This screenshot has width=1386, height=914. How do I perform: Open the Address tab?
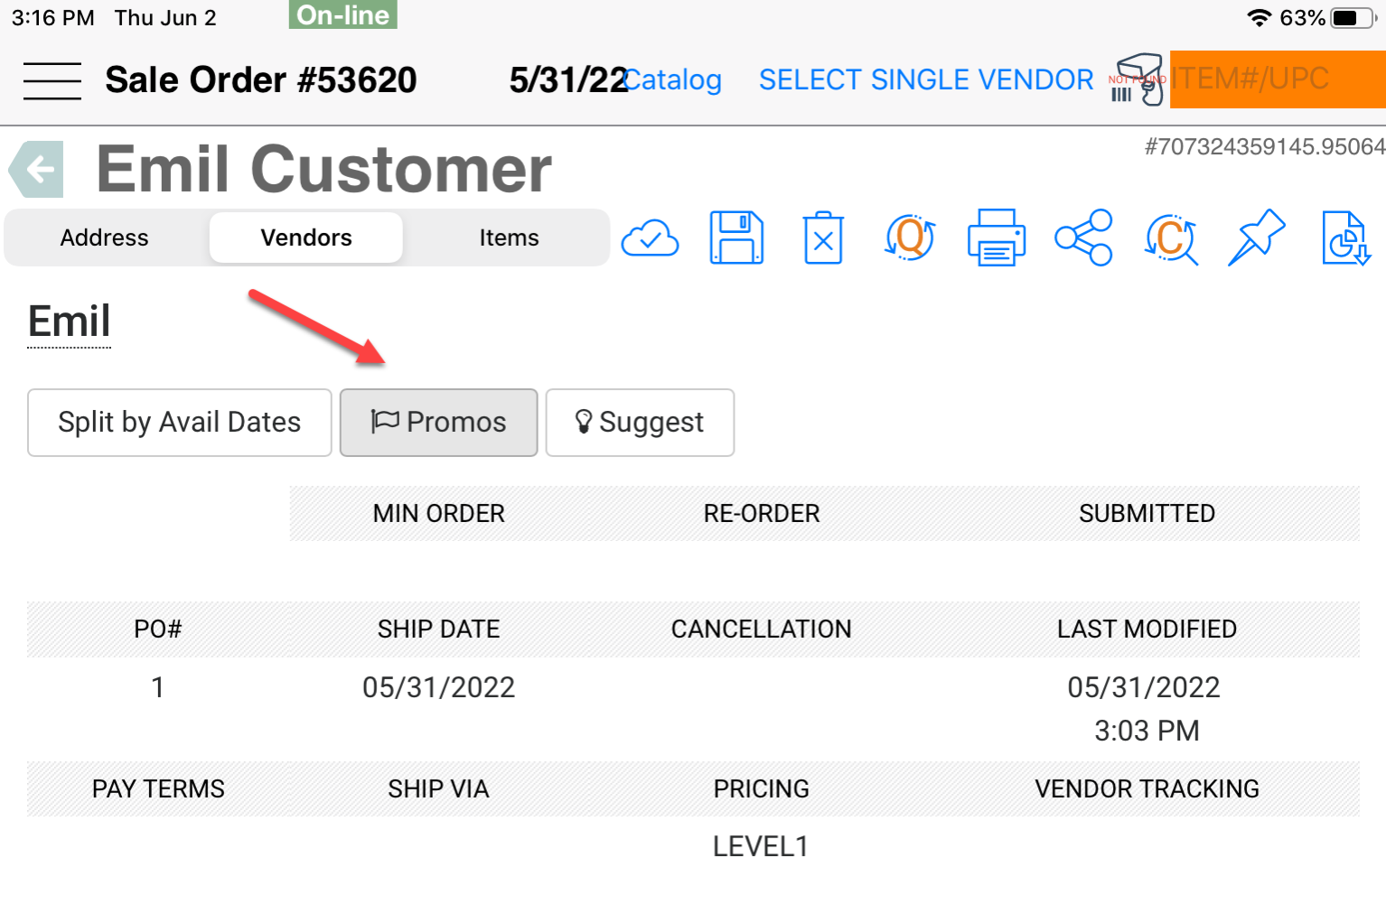coord(104,238)
